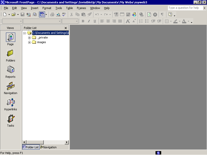Image resolution: width=207 pixels, height=155 pixels.
Task: Collapse the root web folder
Action: point(24,33)
